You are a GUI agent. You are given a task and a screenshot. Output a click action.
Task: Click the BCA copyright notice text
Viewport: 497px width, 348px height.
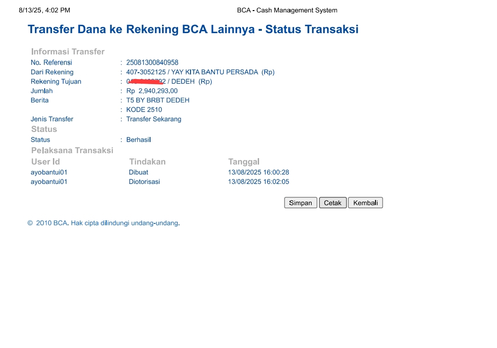[x=104, y=223]
